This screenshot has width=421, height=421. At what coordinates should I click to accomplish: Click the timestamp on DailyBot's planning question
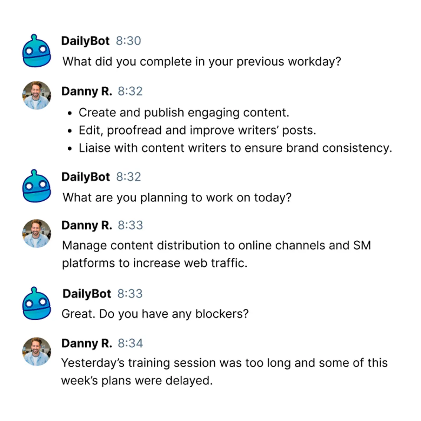coord(128,177)
